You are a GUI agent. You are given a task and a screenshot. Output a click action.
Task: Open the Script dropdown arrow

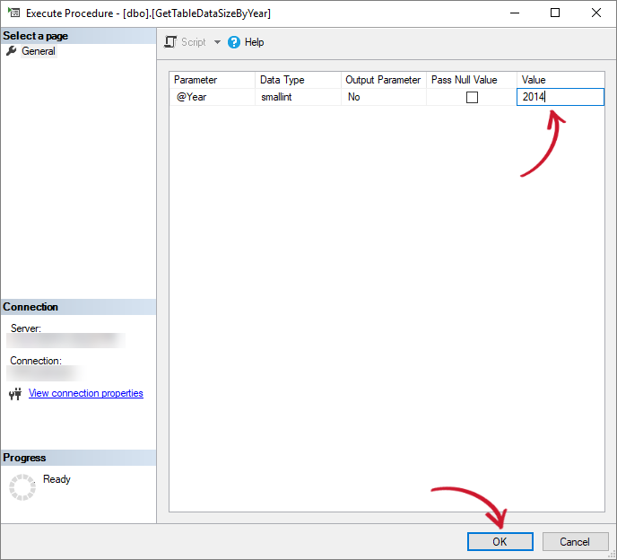click(x=217, y=42)
